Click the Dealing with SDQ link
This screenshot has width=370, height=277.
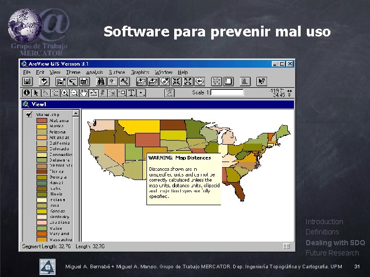pyautogui.click(x=335, y=243)
